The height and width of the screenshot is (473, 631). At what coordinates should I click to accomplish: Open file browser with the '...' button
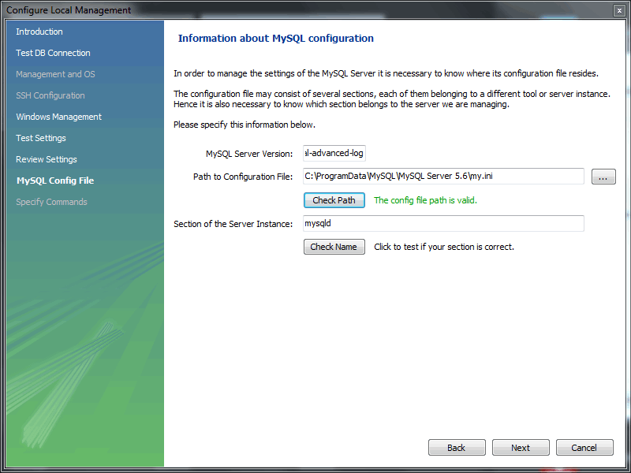coord(603,177)
